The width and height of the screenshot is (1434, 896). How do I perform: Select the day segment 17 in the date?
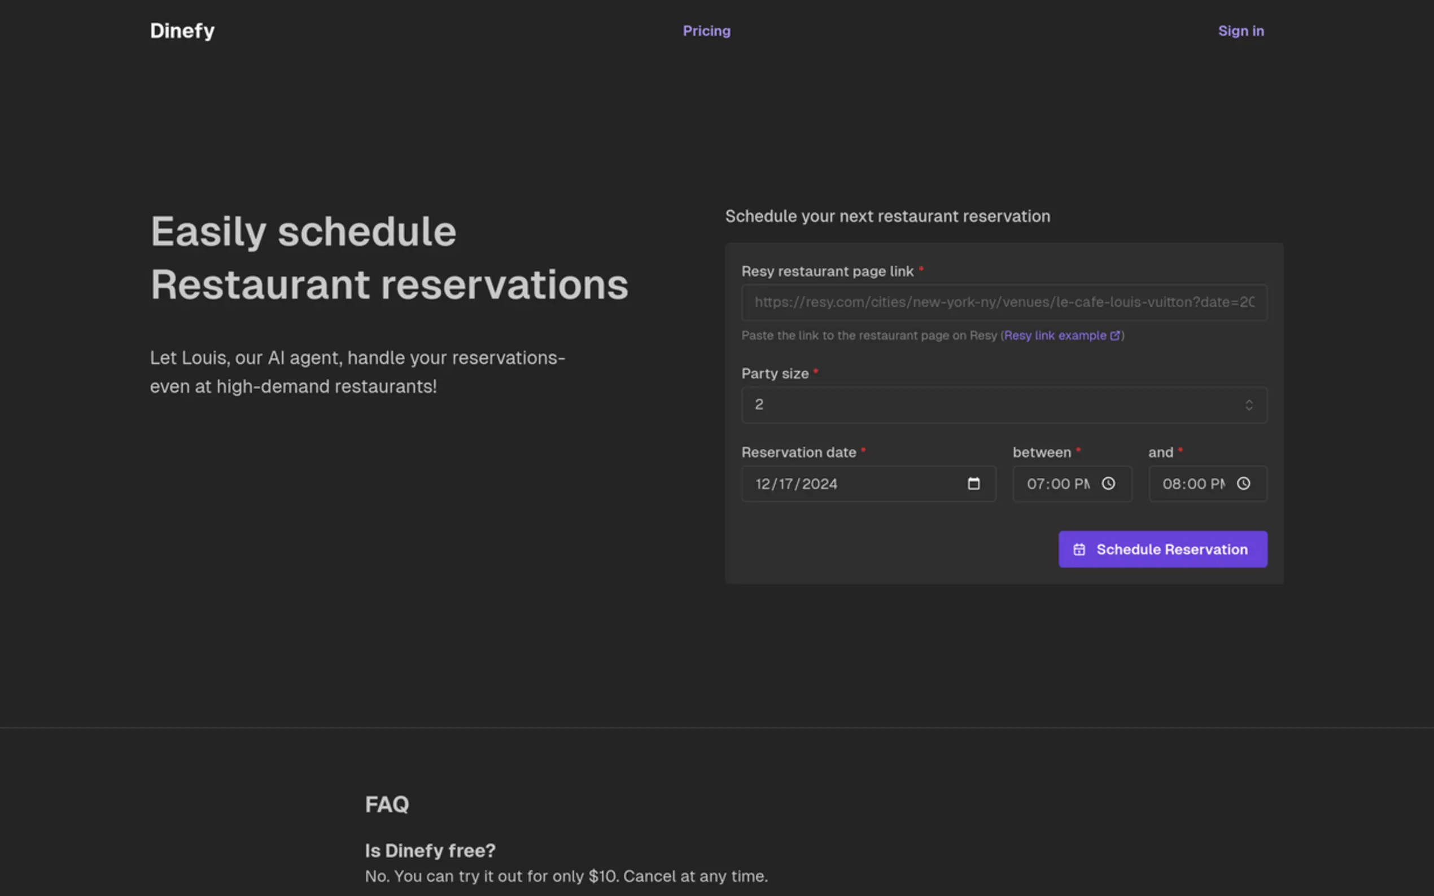(786, 484)
